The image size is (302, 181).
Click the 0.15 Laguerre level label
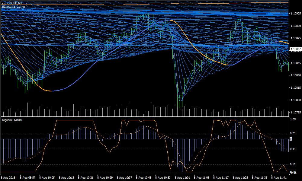click(293, 164)
